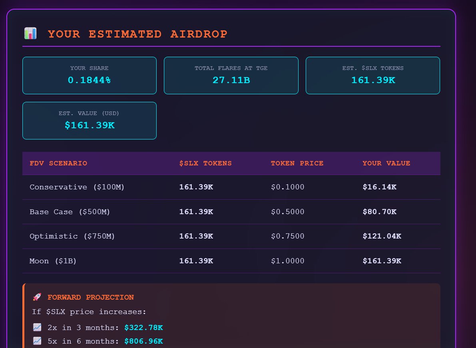The image size is (476, 348).
Task: Select the Optimistic ($750M) row label
Action: (x=72, y=236)
